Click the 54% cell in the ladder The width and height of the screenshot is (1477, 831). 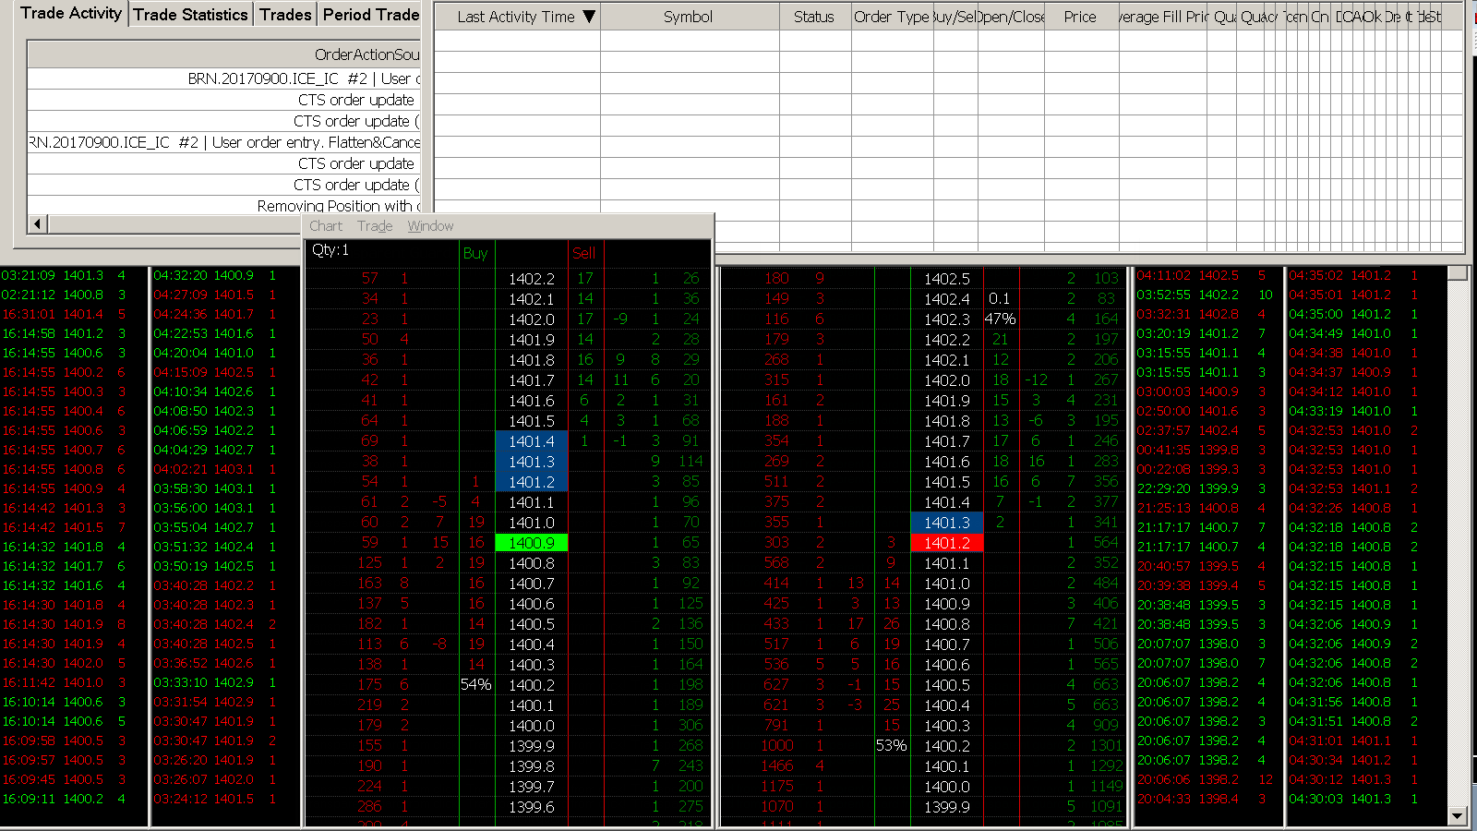[475, 685]
